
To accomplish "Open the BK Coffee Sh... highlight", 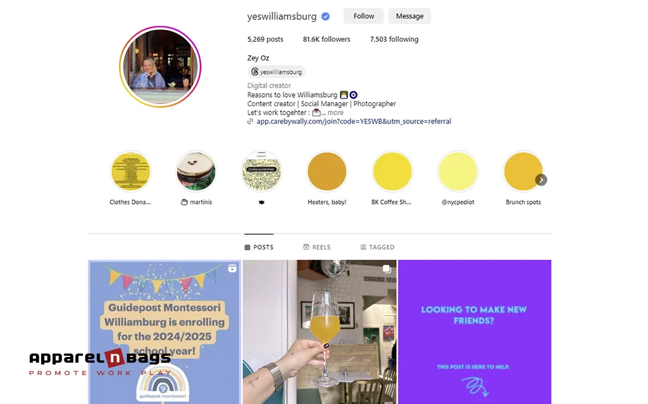I will click(392, 171).
